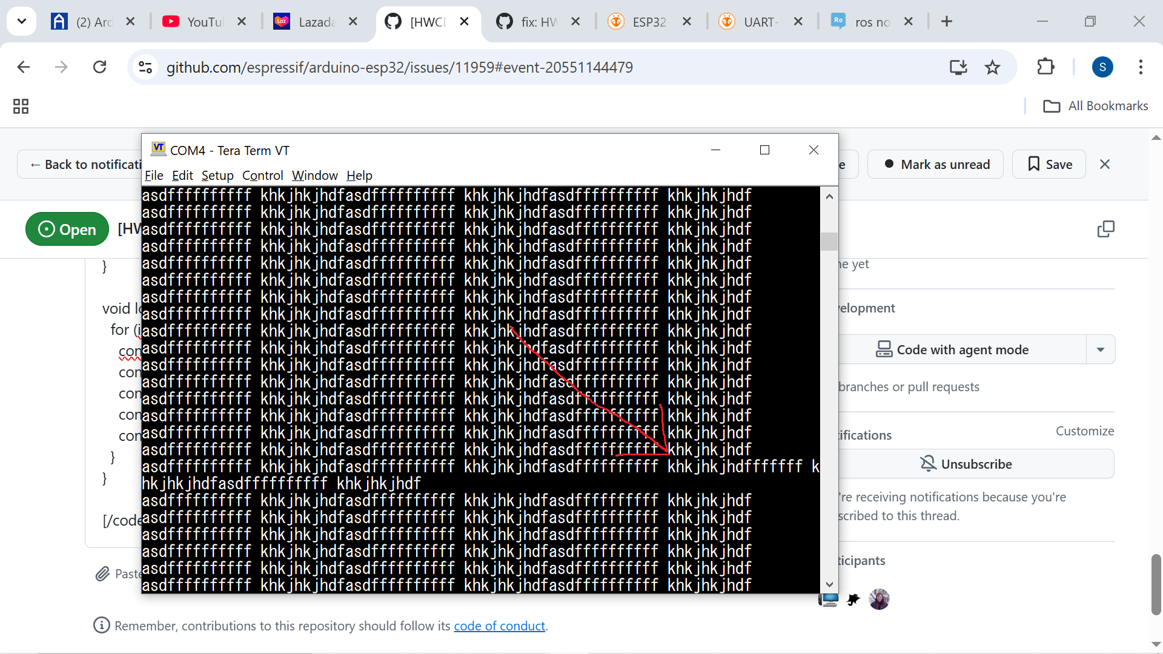The height and width of the screenshot is (654, 1163).
Task: Open the apps grid icon in bookmarks bar
Action: click(x=21, y=107)
